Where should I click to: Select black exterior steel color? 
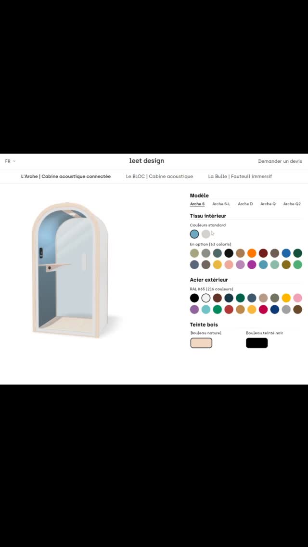pos(194,298)
